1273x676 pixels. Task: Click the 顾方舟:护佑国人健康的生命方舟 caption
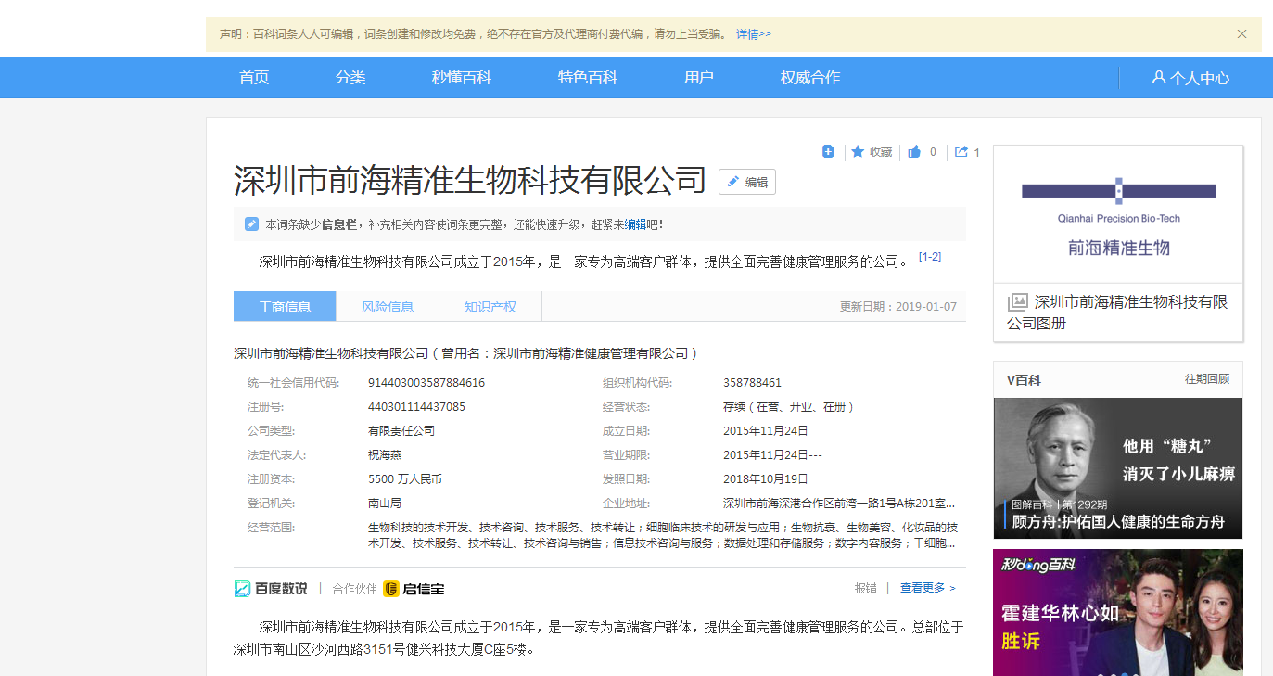point(1118,522)
